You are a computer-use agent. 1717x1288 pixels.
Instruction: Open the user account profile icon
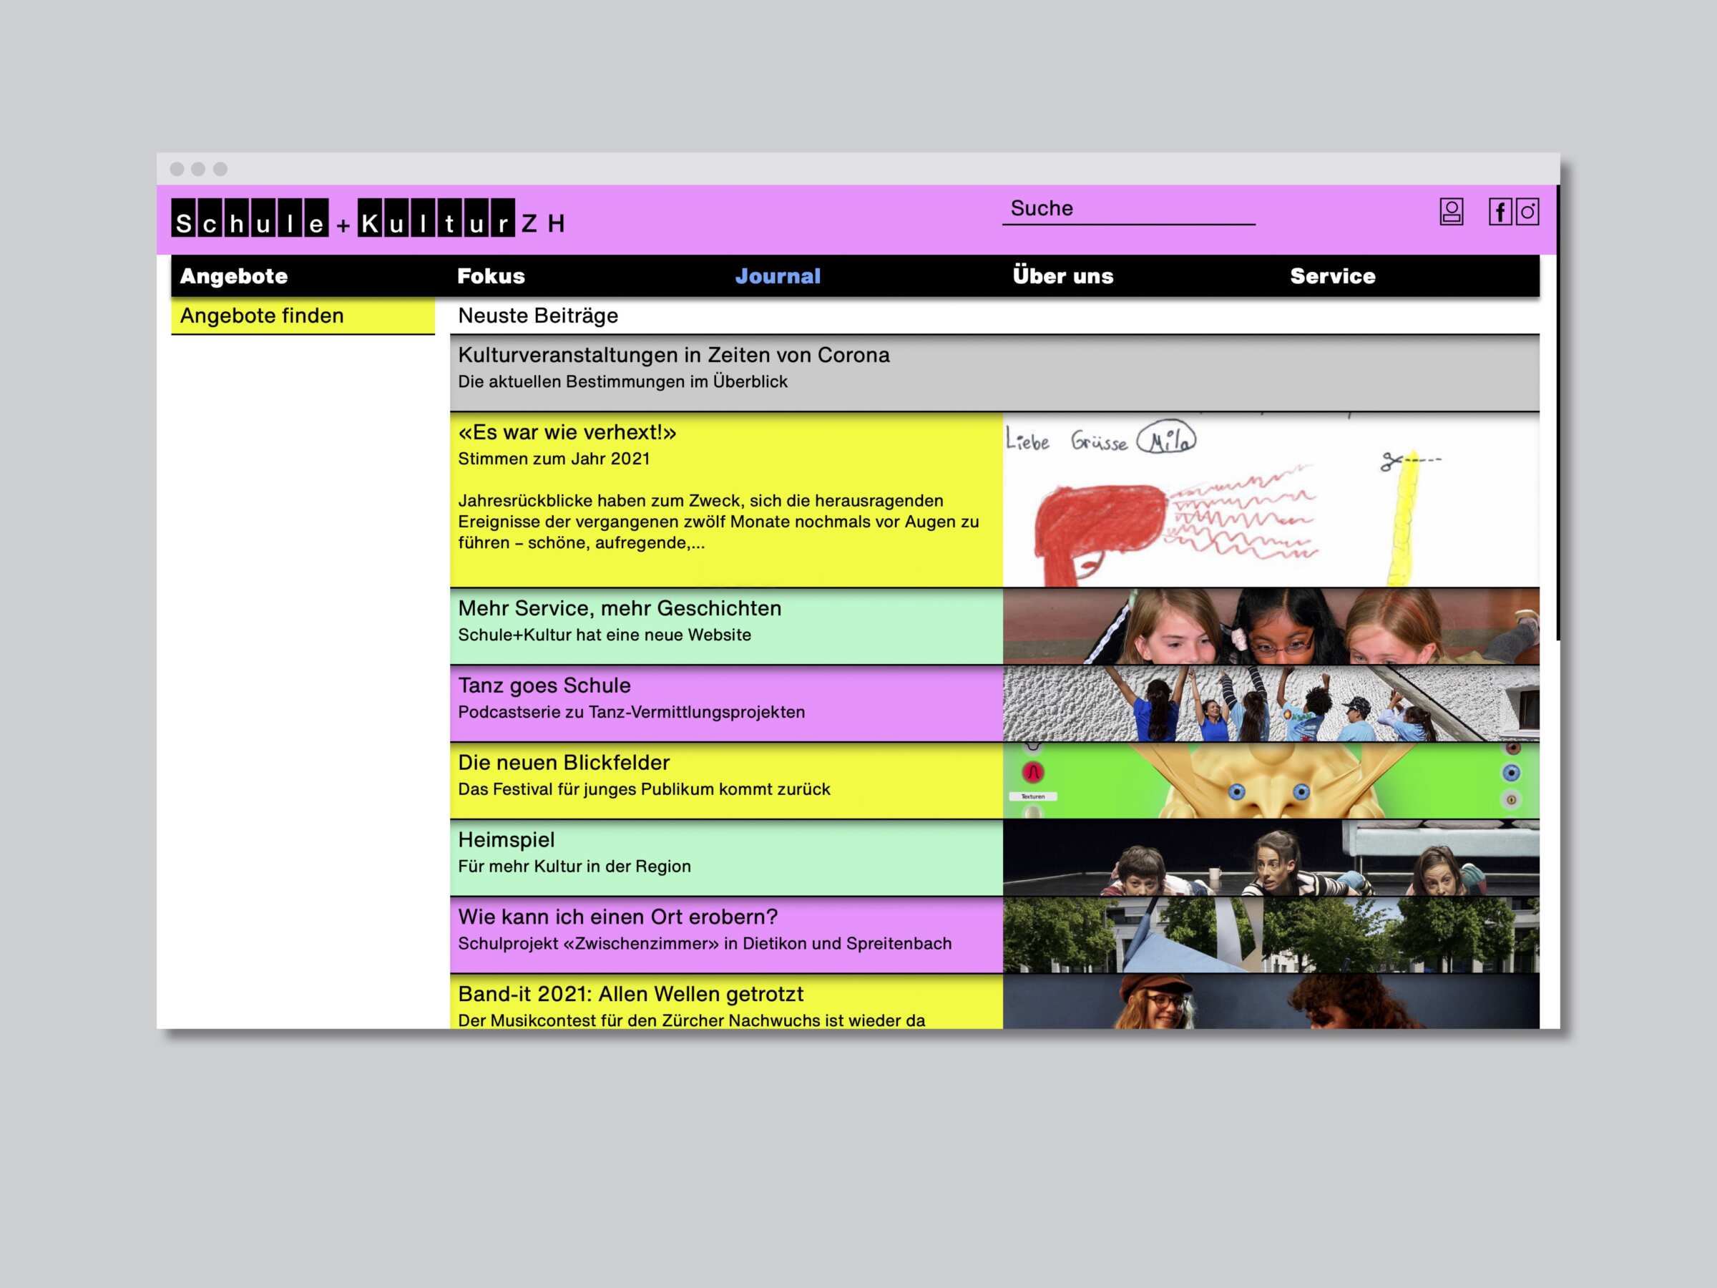click(1451, 211)
